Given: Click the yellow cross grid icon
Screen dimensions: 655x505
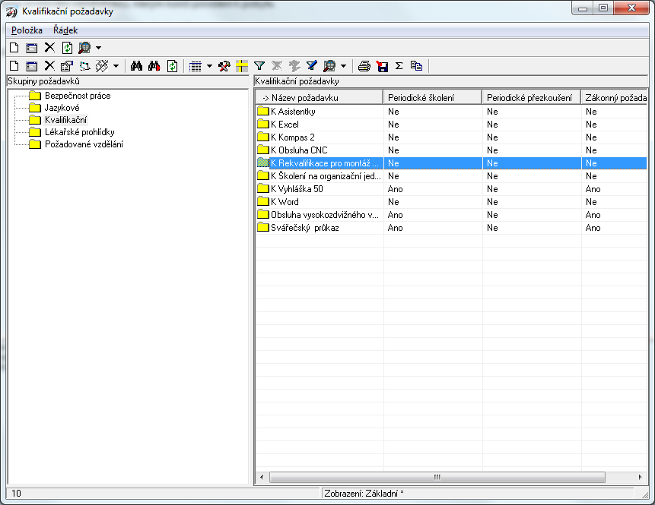Looking at the screenshot, I should point(242,66).
